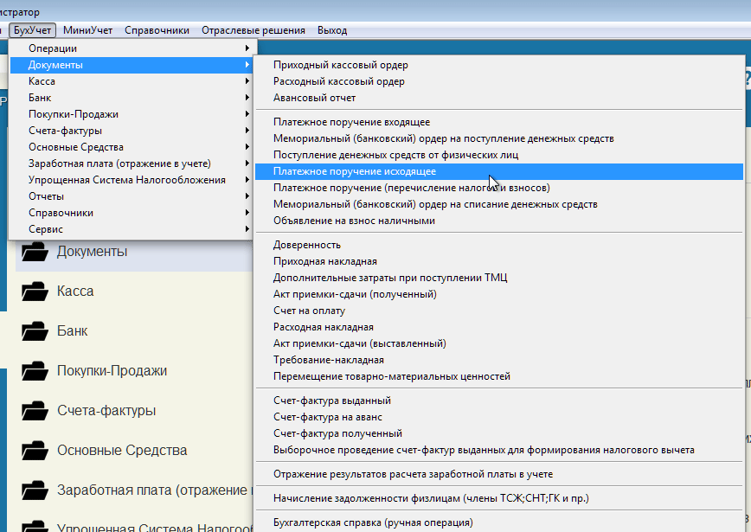Select Документы in the БухУчет dropdown

pyautogui.click(x=133, y=65)
